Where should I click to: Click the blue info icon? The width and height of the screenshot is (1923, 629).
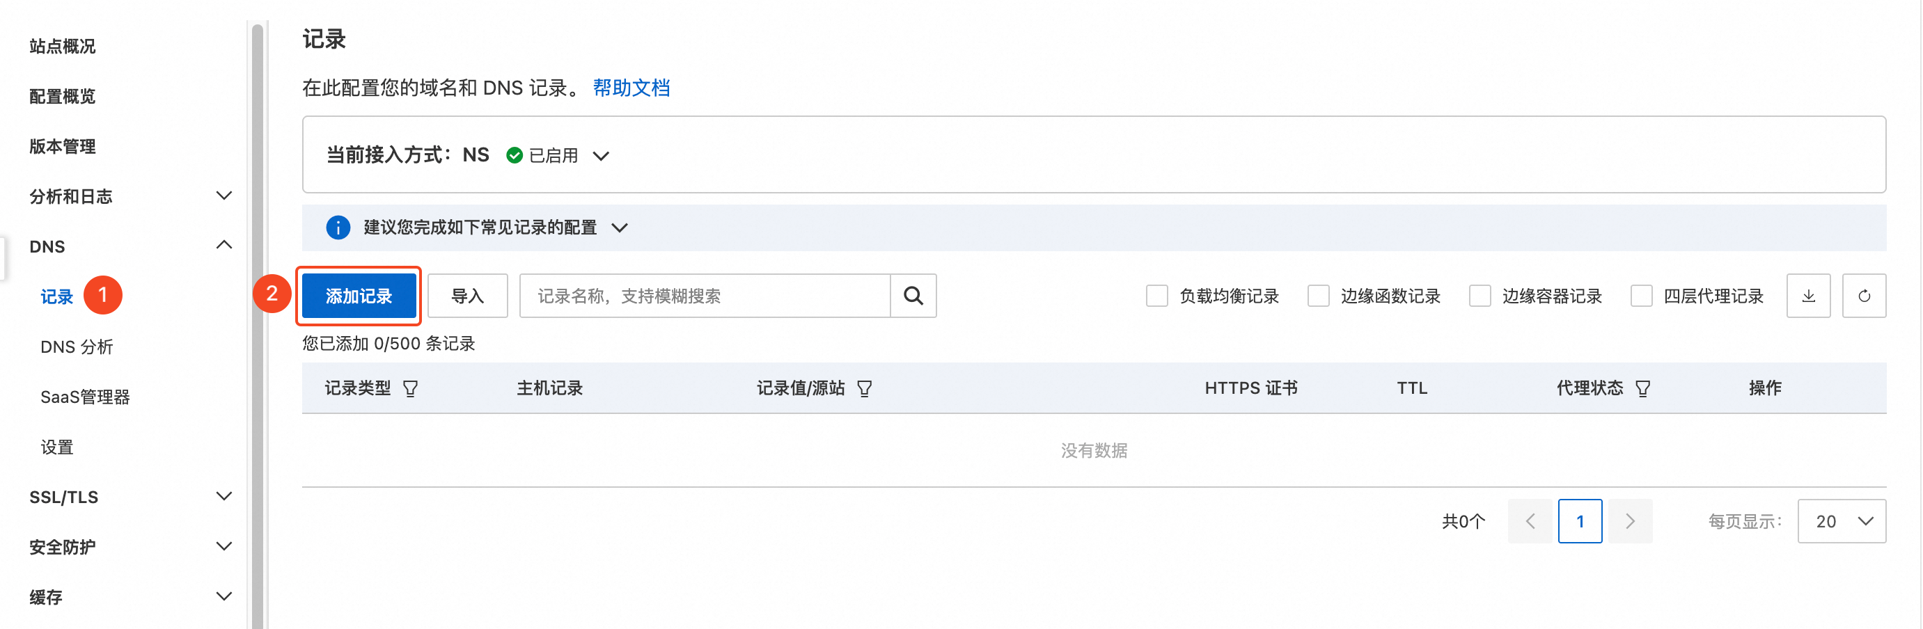338,227
